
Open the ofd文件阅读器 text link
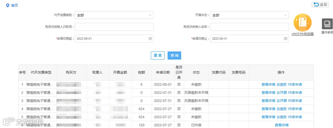[302, 34]
